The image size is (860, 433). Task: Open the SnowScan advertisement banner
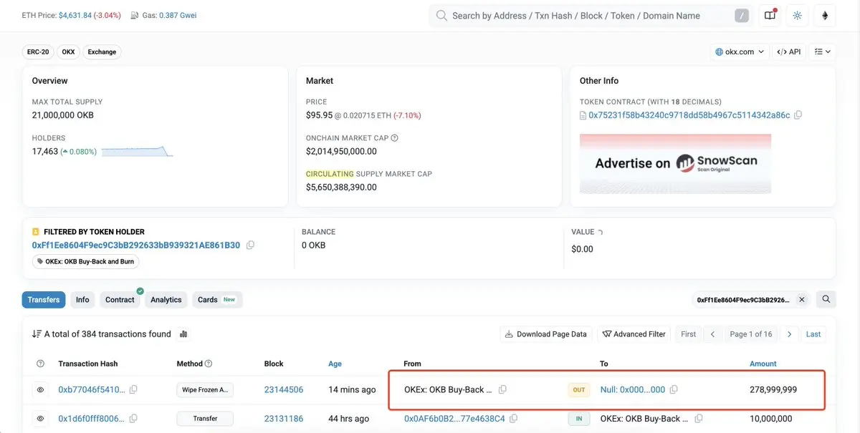coord(675,163)
